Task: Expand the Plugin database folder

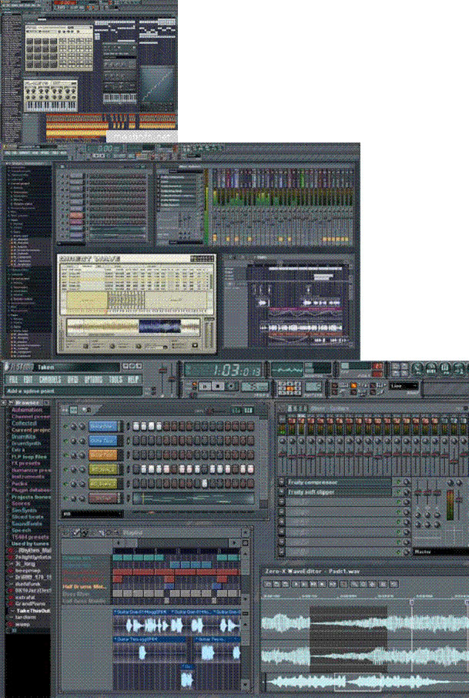Action: click(30, 490)
